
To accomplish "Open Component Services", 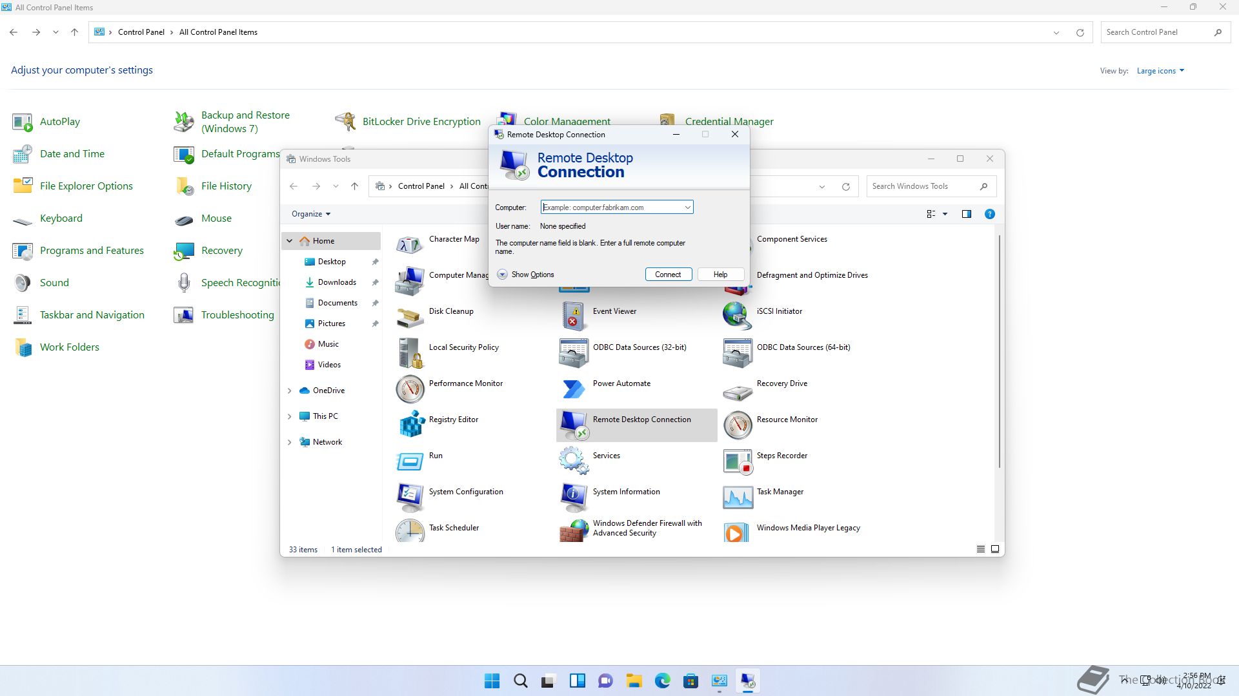I will 792,239.
